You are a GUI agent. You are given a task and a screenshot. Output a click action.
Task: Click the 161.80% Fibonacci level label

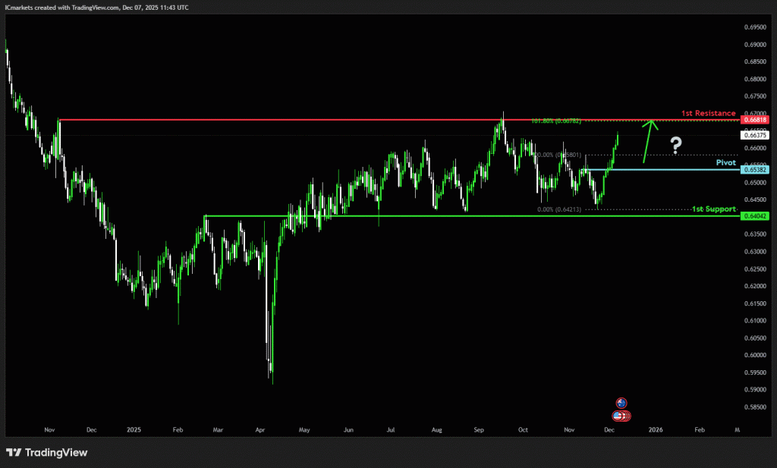[x=557, y=121]
